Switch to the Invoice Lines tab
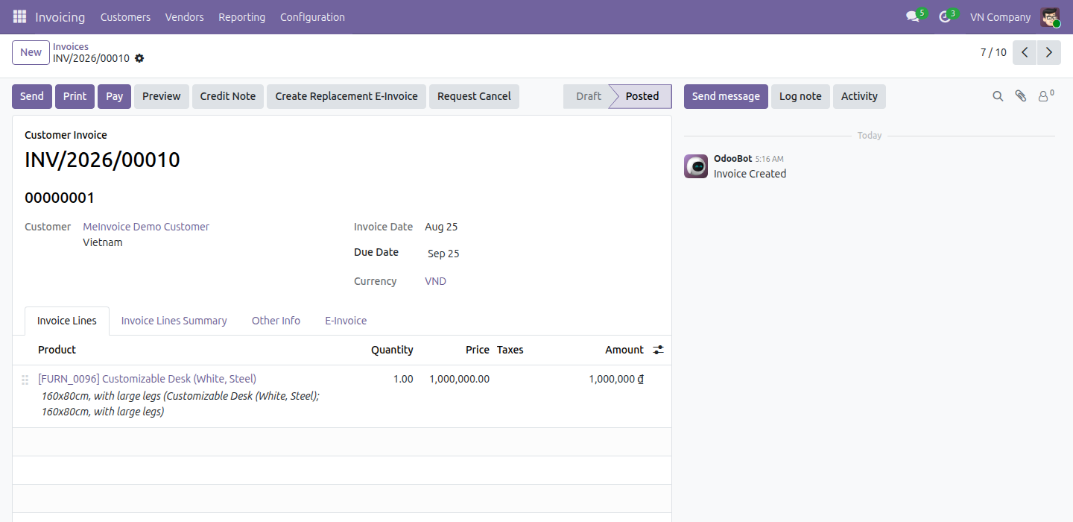The image size is (1073, 522). [x=67, y=321]
